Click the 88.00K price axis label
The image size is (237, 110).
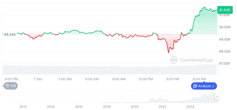coord(224,51)
